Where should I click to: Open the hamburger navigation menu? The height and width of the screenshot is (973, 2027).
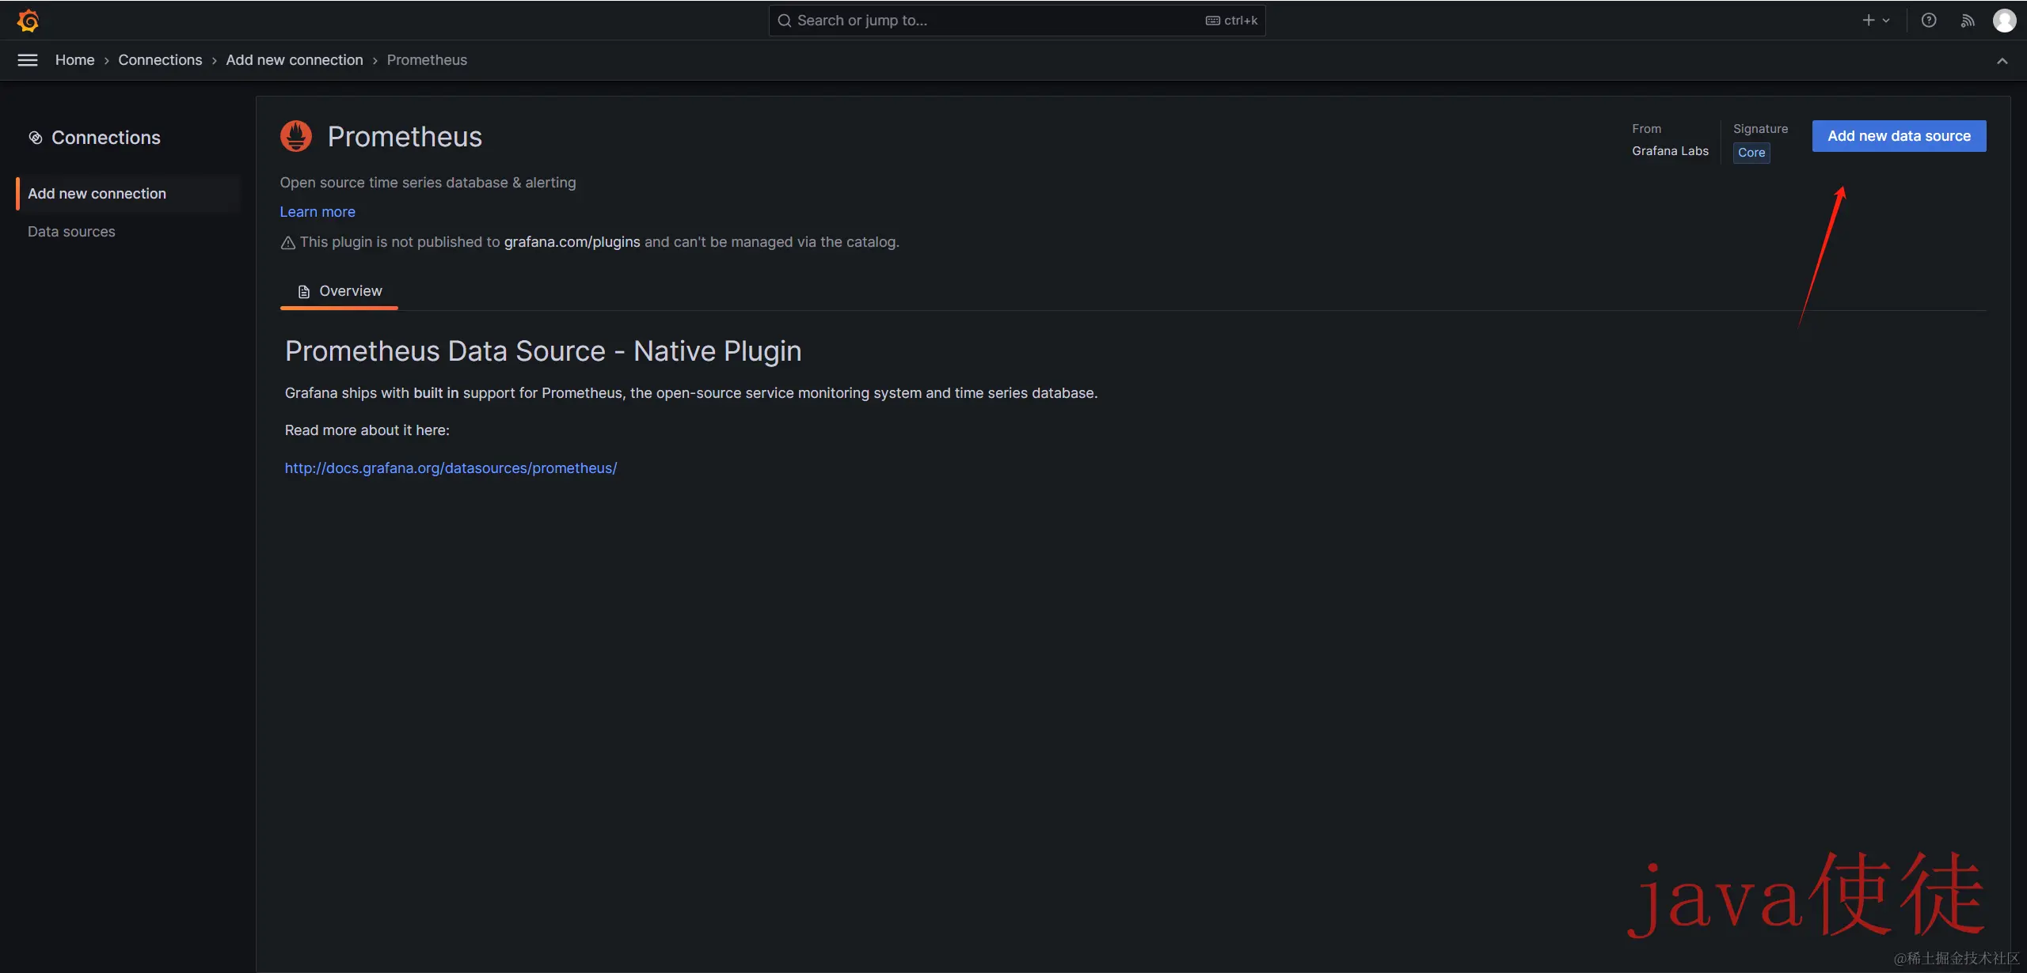click(28, 60)
